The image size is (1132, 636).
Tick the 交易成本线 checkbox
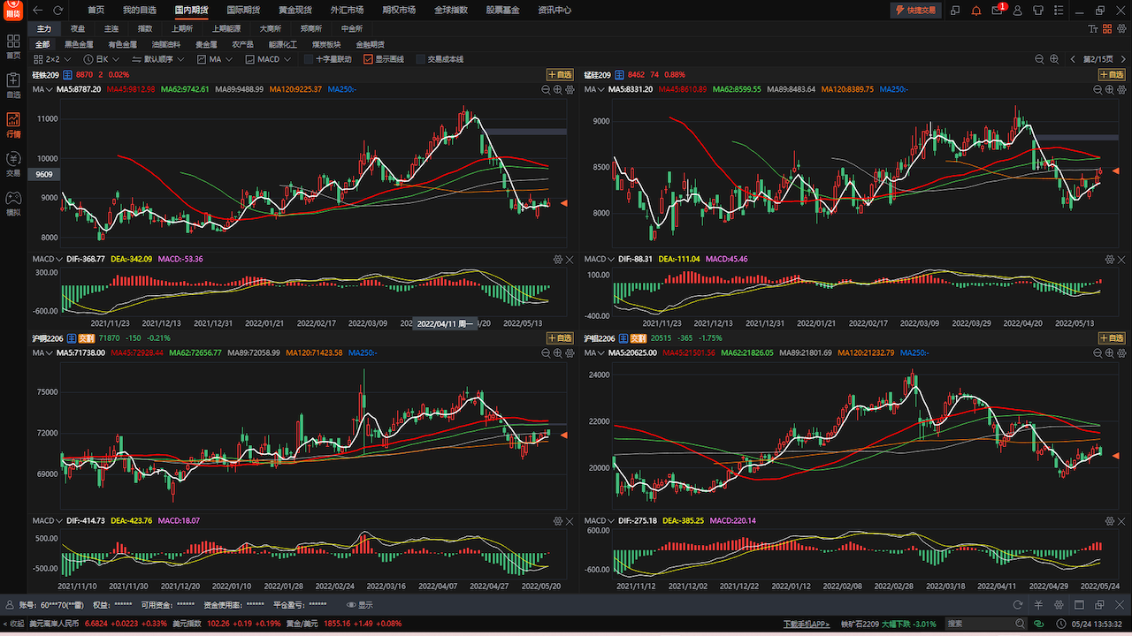[421, 59]
